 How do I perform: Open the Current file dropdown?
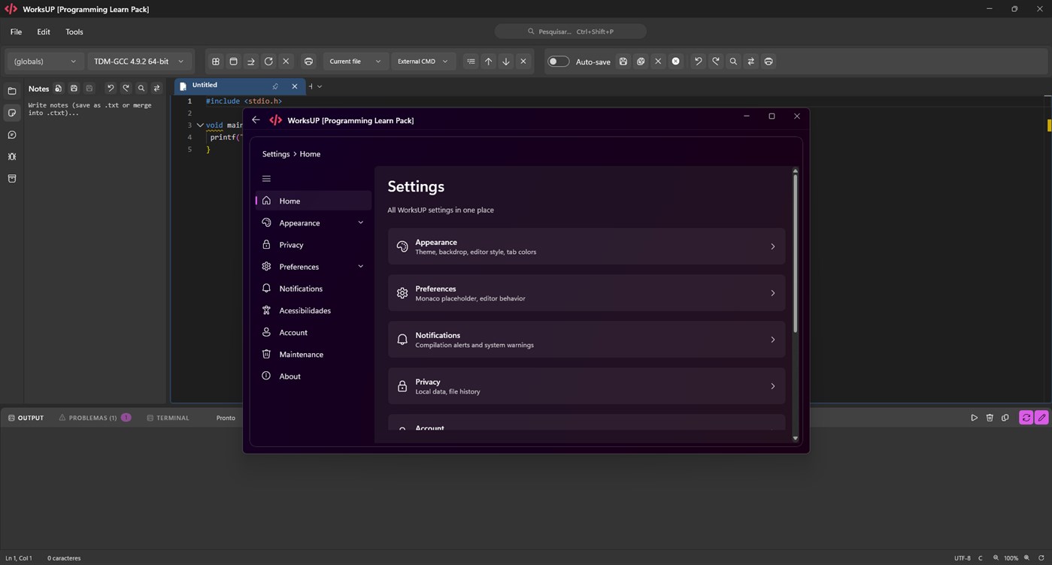tap(355, 62)
